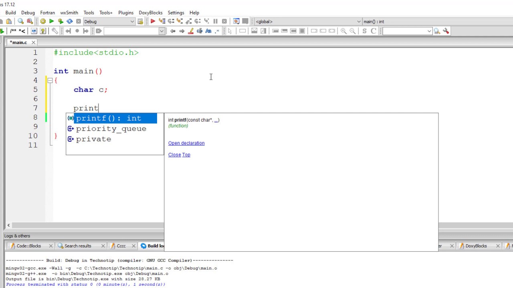The width and height of the screenshot is (513, 288).
Task: Open the <global> scope dropdown
Action: (308, 22)
